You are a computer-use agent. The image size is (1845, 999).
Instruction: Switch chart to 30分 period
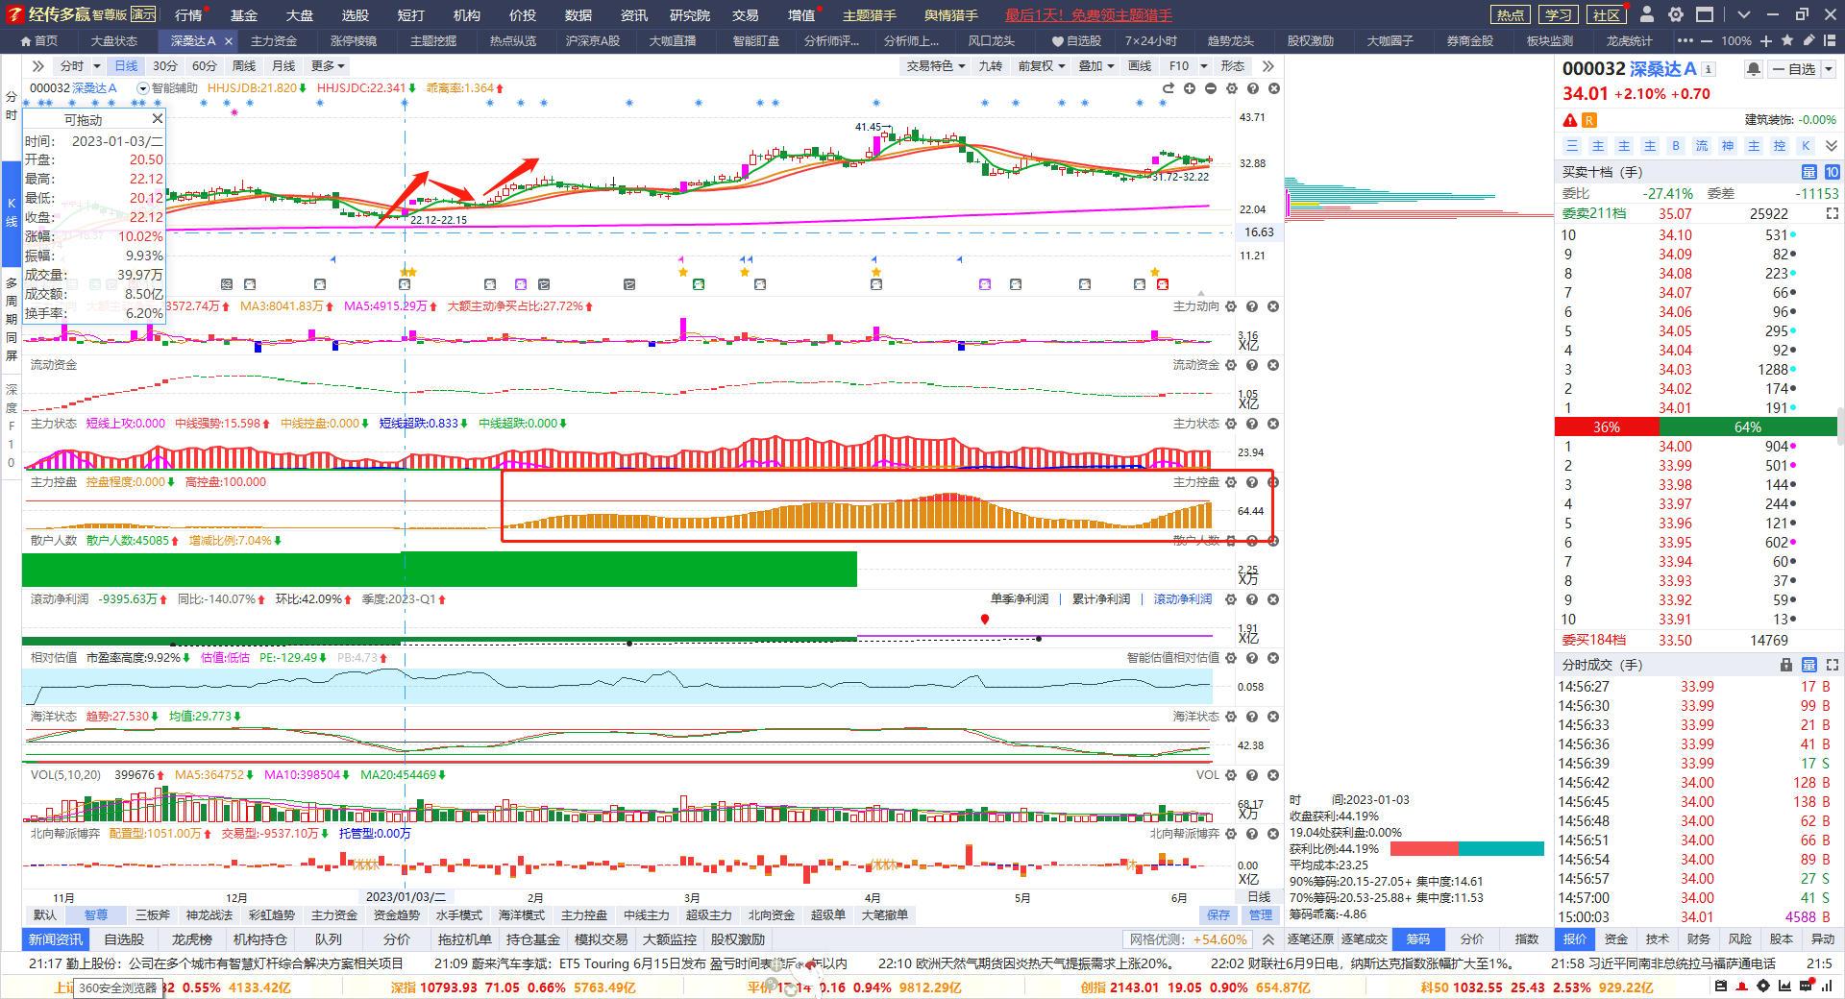coord(165,66)
